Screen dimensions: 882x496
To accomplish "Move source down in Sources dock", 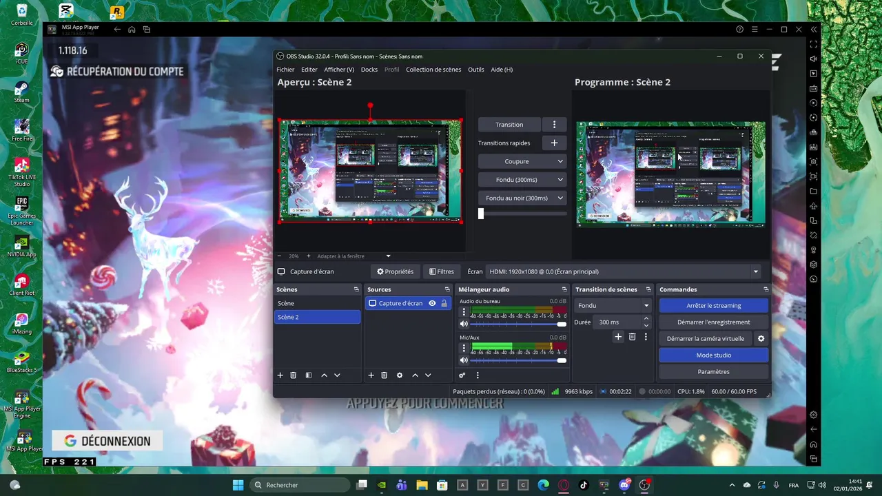I will tap(428, 375).
